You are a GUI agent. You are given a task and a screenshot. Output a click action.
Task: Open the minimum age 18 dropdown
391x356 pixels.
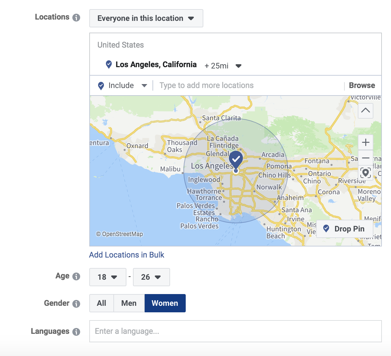pos(108,277)
